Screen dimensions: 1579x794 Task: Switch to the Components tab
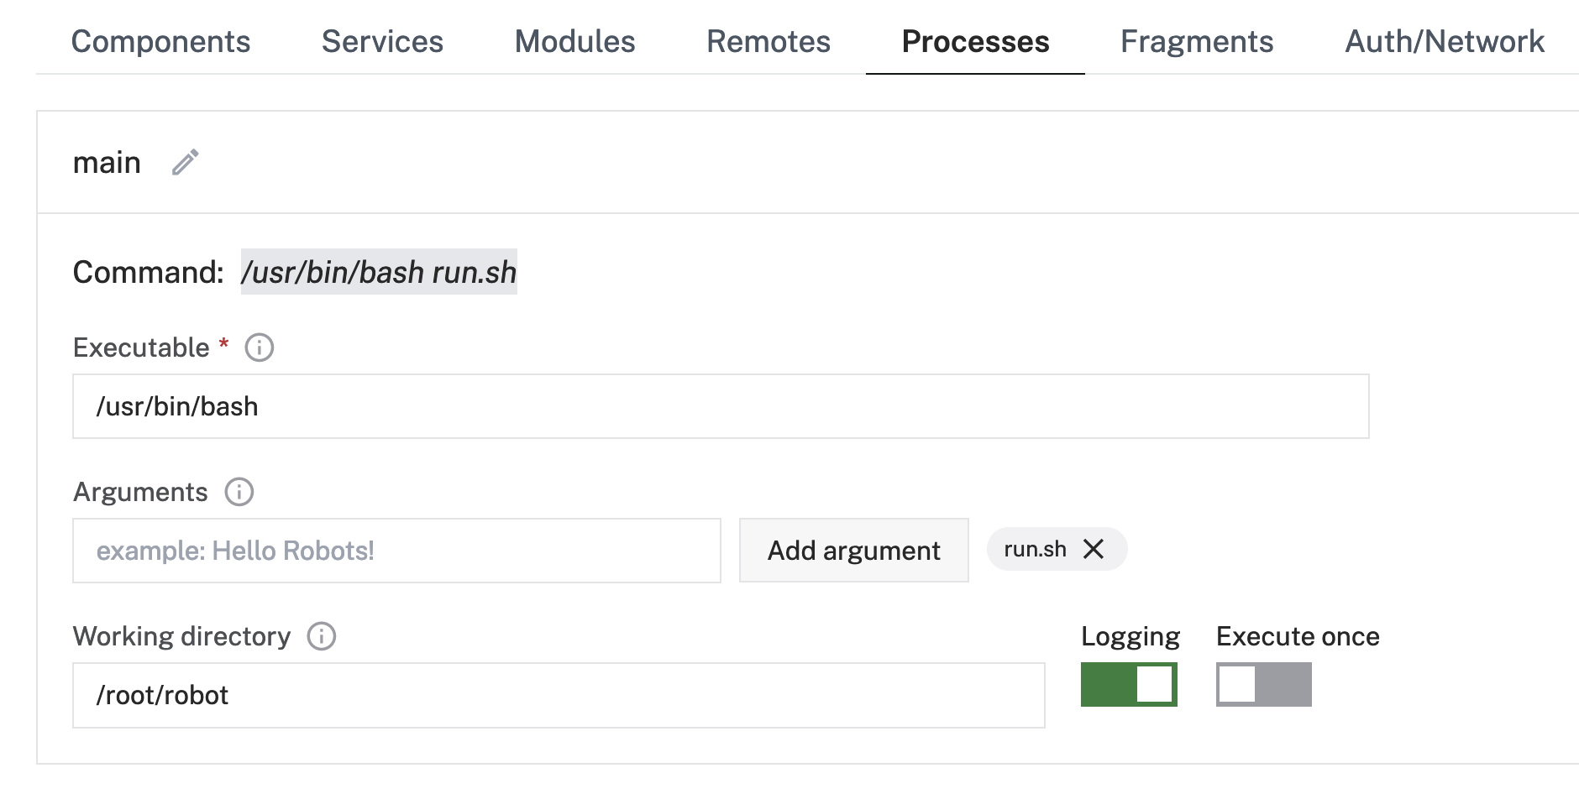pyautogui.click(x=160, y=41)
